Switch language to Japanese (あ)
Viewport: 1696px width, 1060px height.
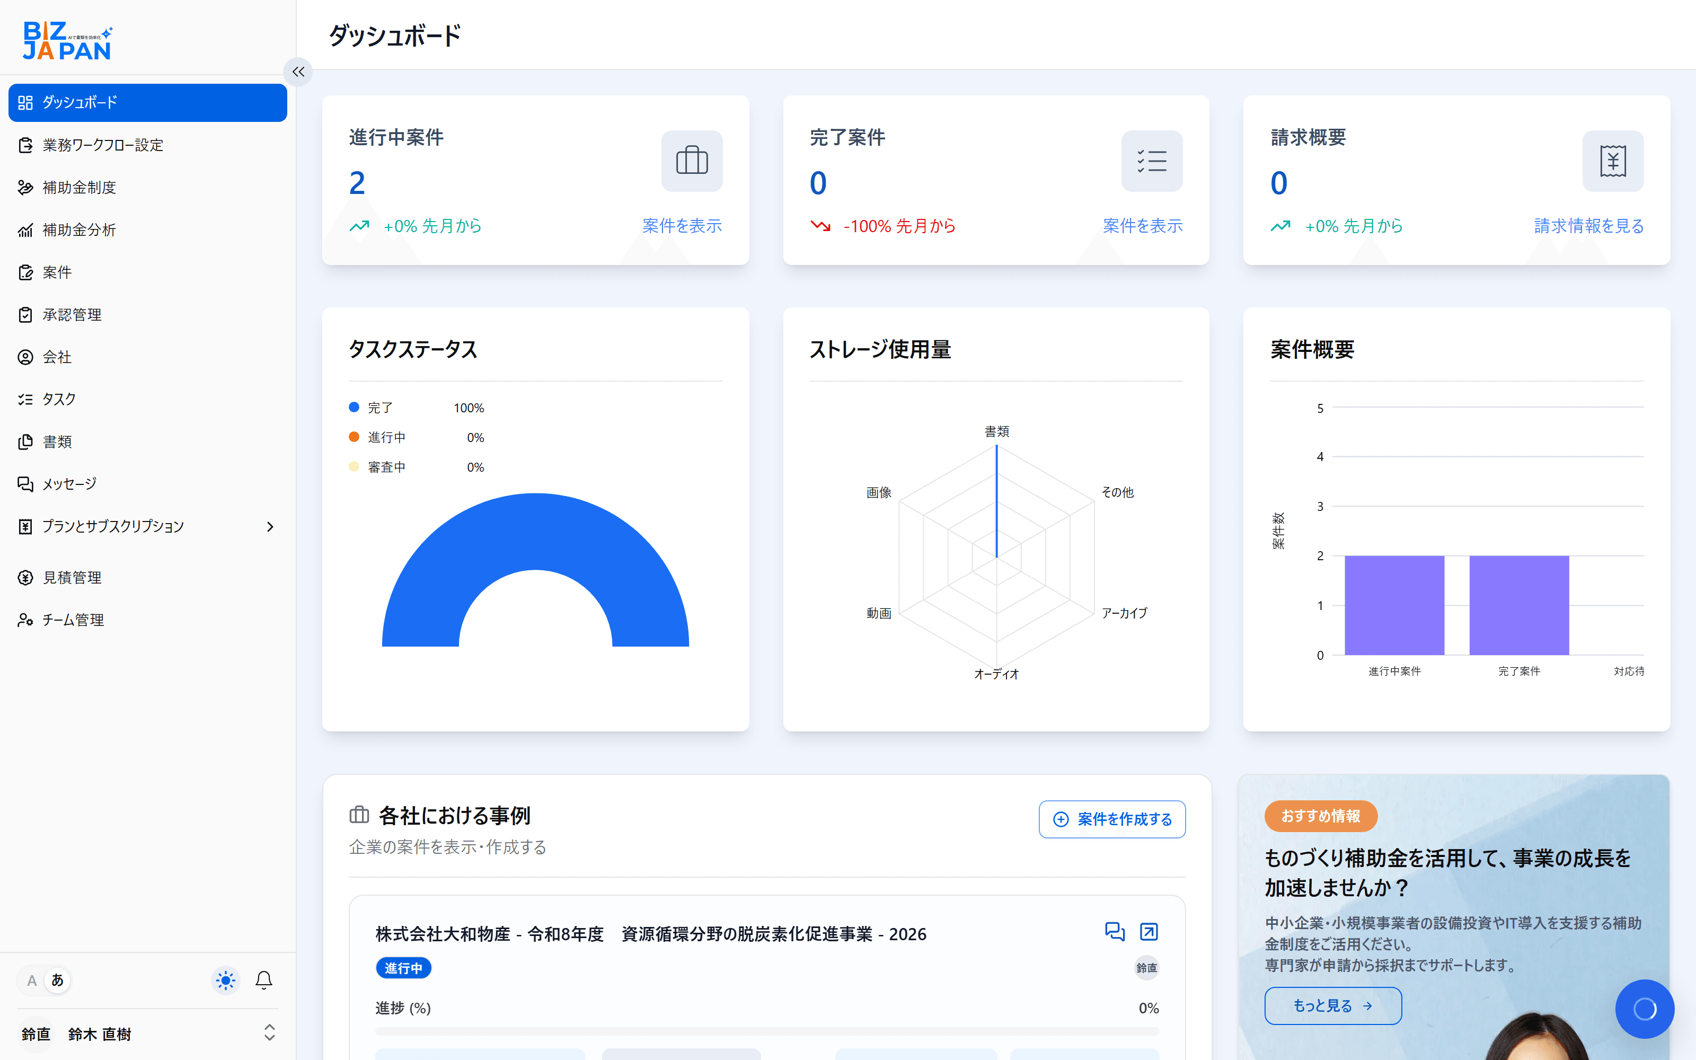[x=57, y=980]
